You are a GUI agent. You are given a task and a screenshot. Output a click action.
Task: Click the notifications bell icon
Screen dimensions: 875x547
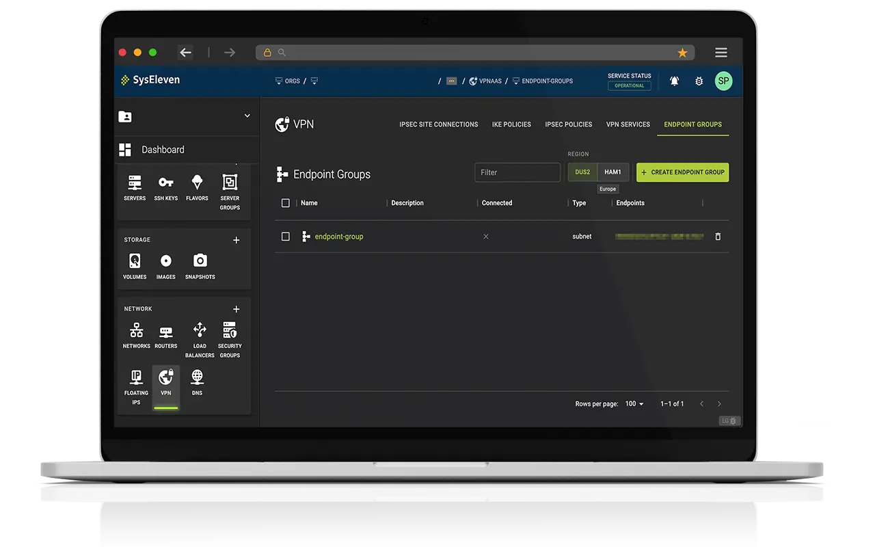coord(674,81)
